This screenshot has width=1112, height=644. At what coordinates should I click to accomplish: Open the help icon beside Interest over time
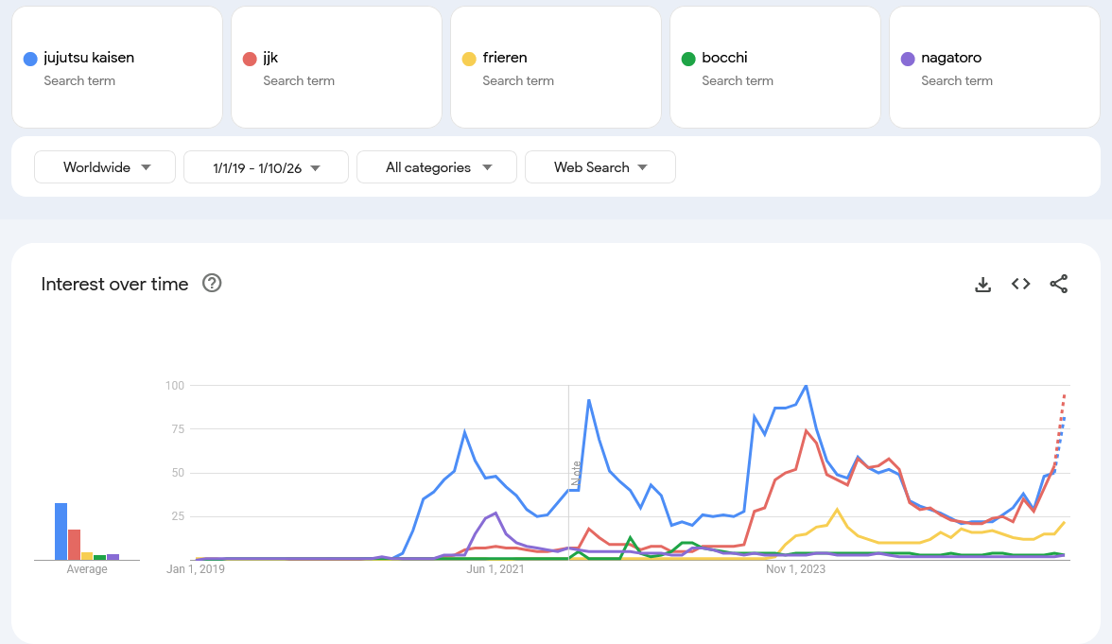212,283
